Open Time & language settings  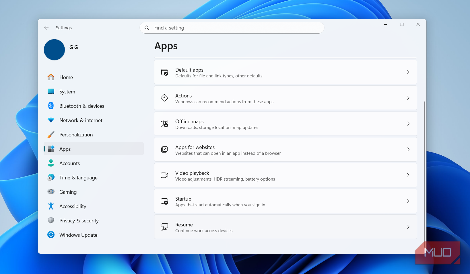coord(94,177)
